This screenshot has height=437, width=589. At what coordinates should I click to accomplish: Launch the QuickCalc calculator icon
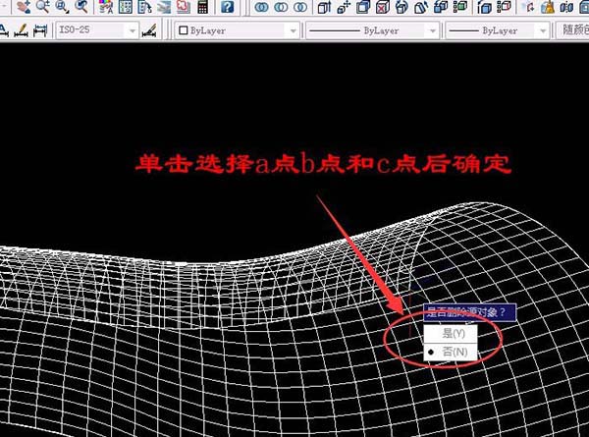(x=202, y=7)
